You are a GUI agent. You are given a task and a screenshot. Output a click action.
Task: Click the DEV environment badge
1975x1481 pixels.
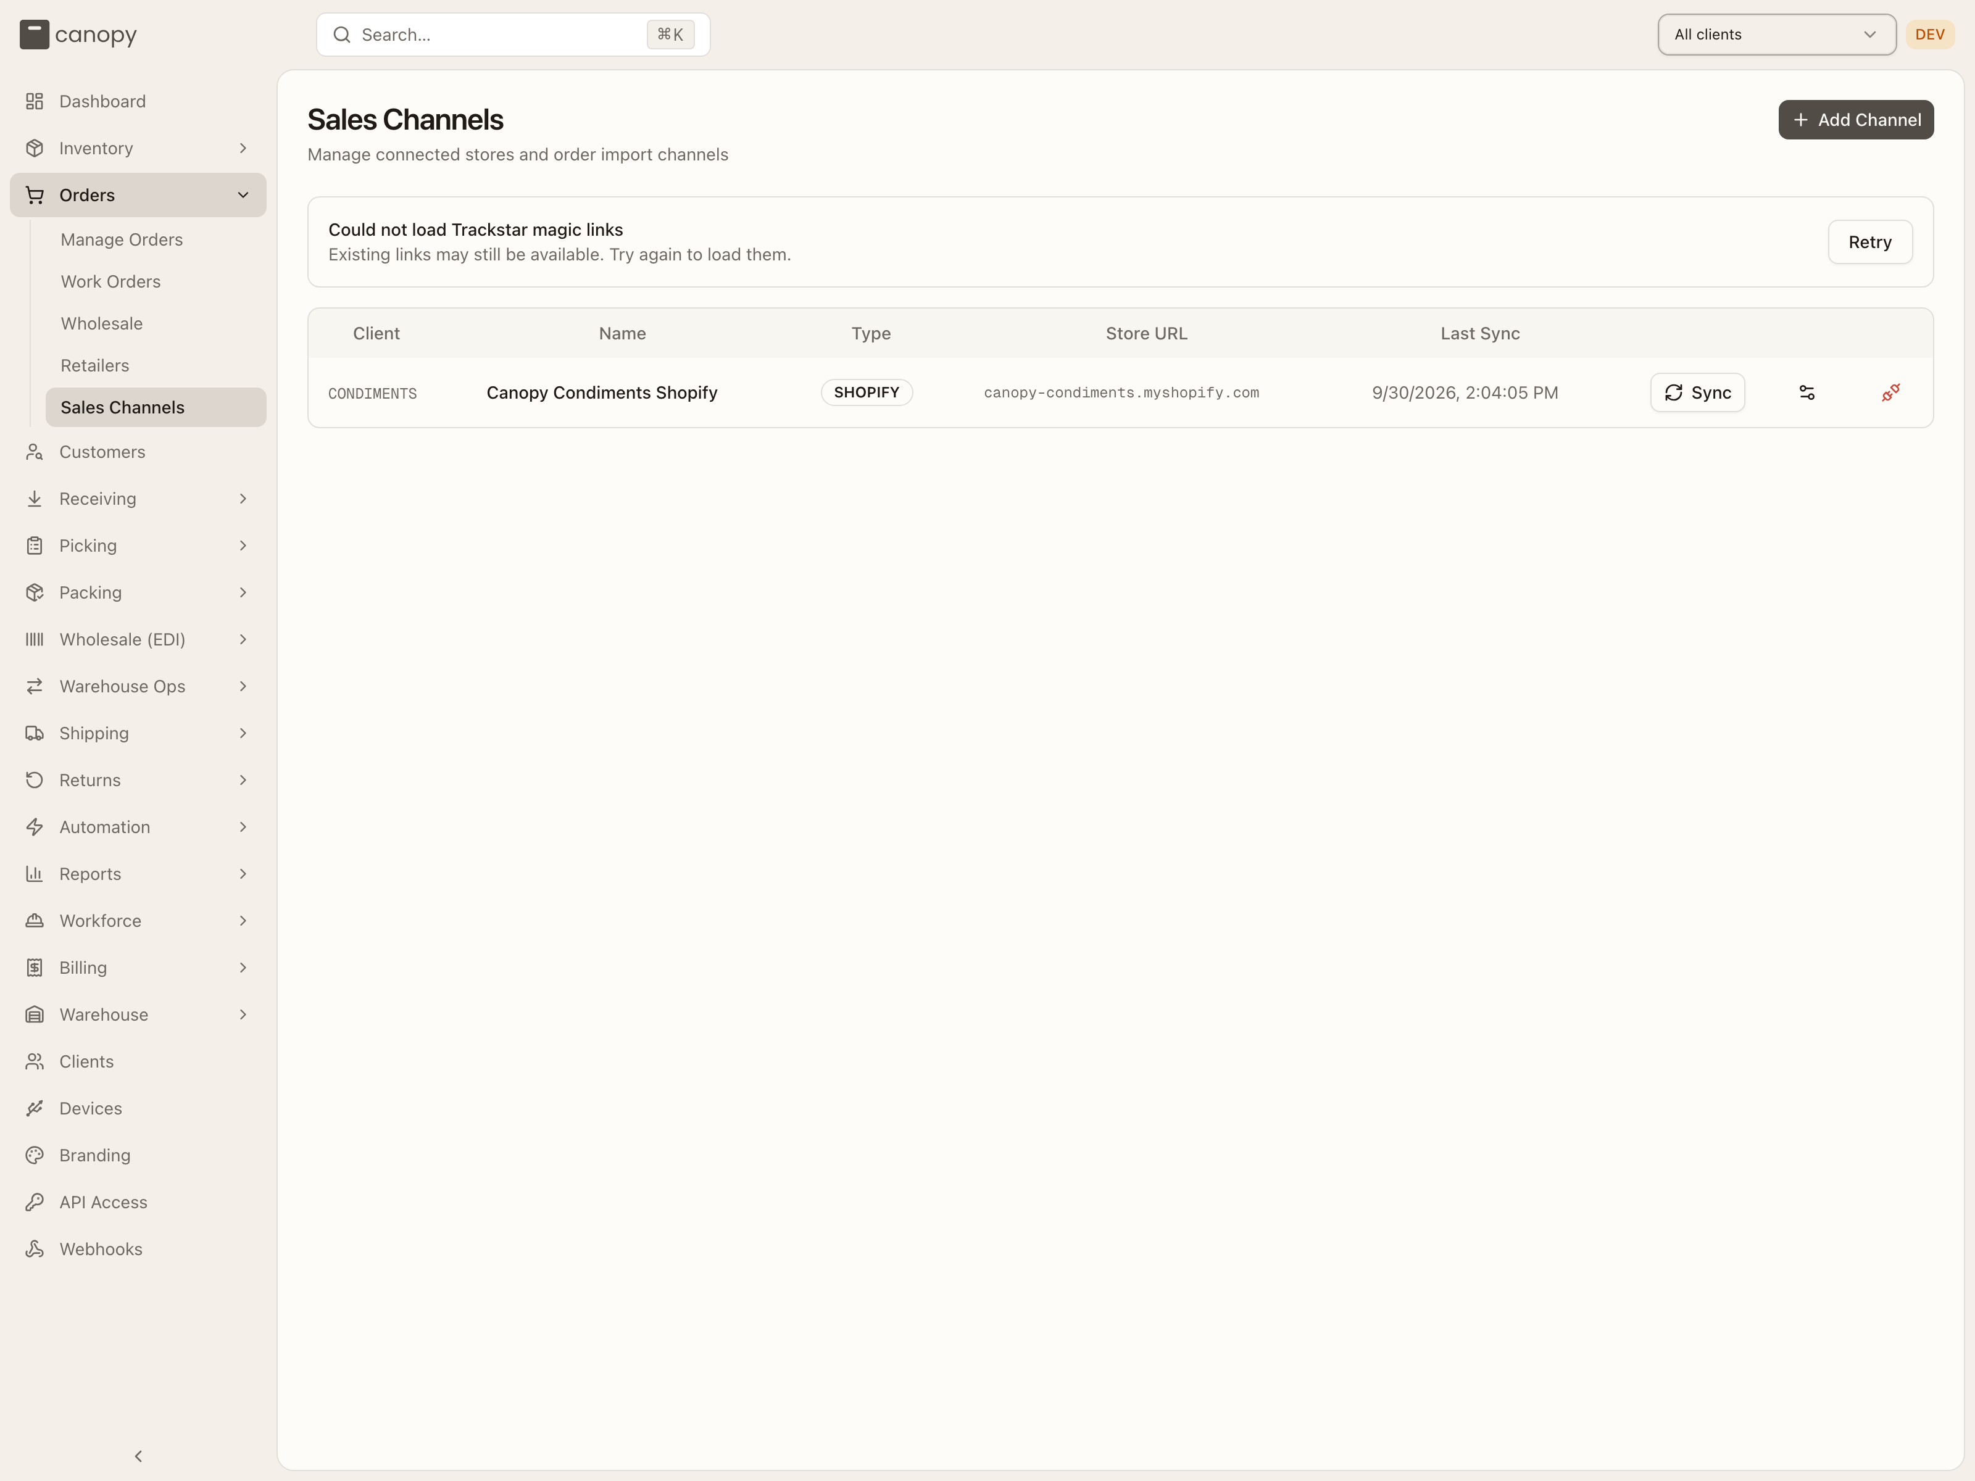click(1929, 34)
